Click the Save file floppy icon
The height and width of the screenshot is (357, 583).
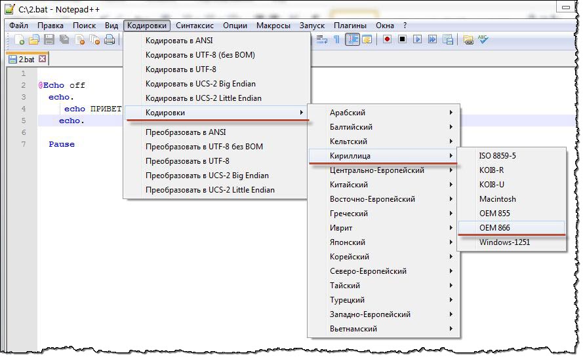click(49, 40)
